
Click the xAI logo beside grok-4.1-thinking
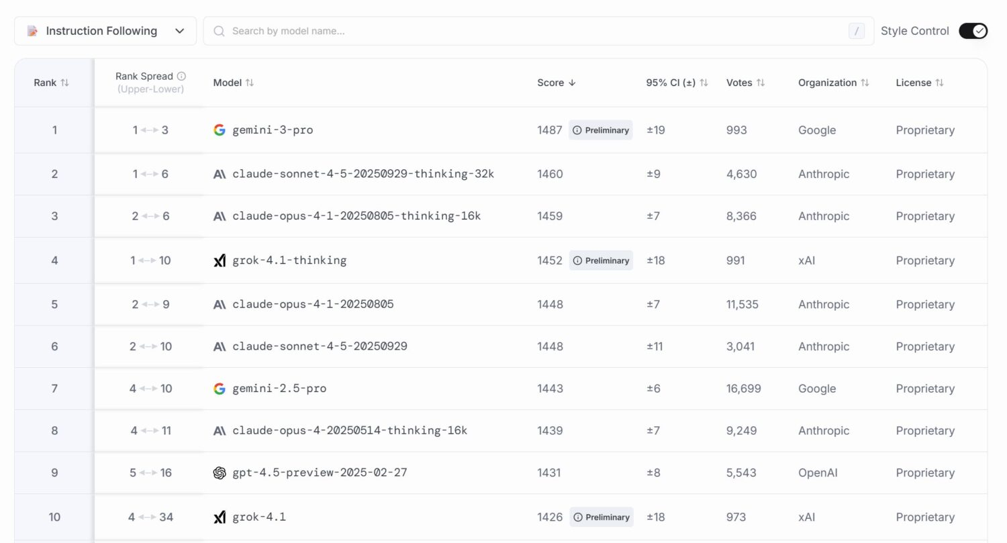tap(220, 260)
